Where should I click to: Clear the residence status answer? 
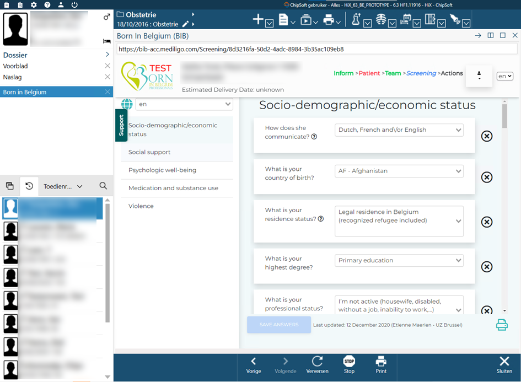pos(487,222)
